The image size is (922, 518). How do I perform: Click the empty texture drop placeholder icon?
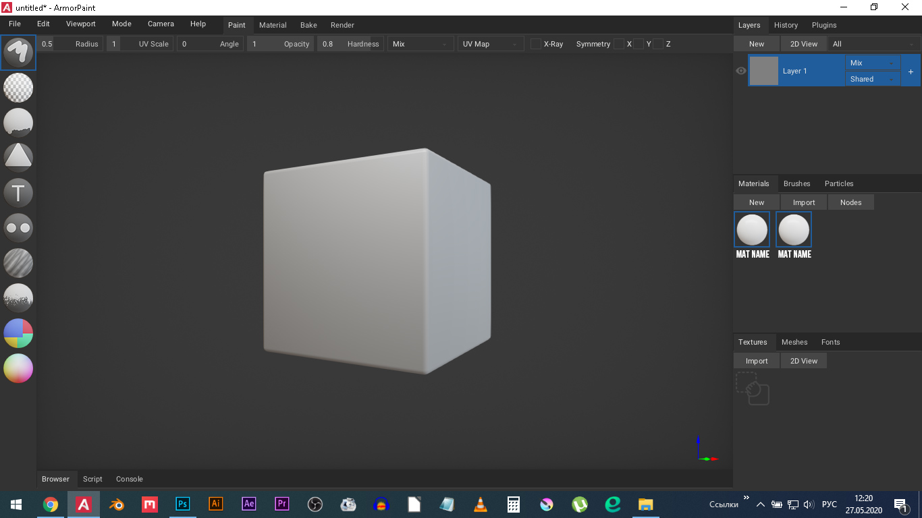pos(752,388)
